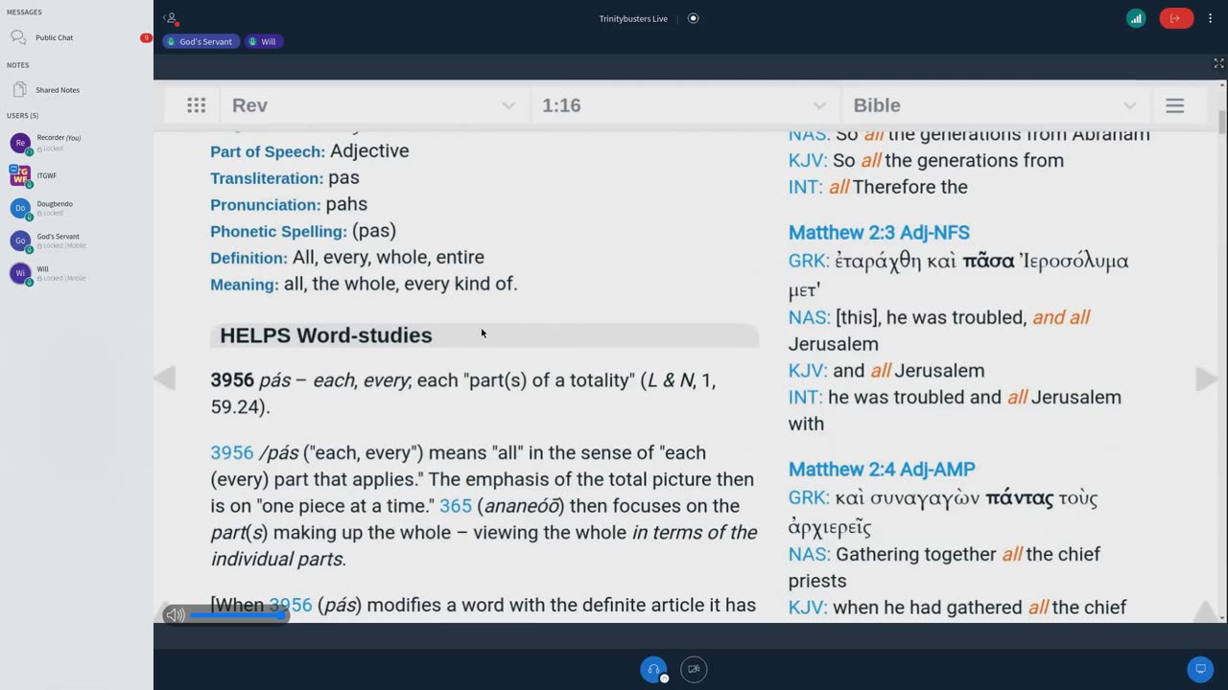The image size is (1228, 690).
Task: Click the recording indicator icon
Action: (694, 18)
